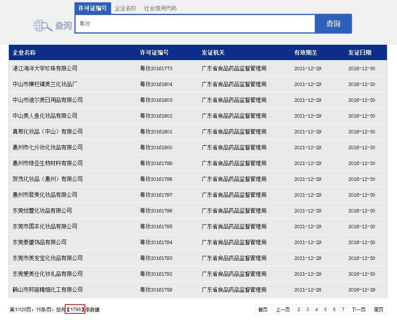The image size is (397, 320).
Task: Click the 许可证编号 column header
Action: (x=154, y=52)
